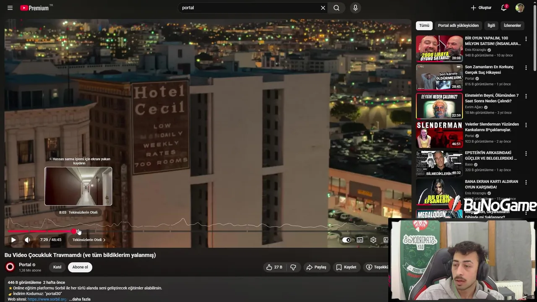Clear the search box text
The image size is (537, 302).
323,8
